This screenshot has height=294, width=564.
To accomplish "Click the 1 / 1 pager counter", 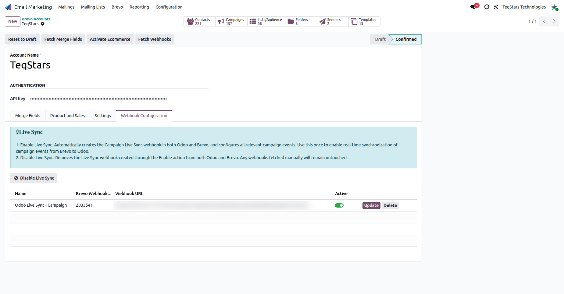I will (x=532, y=21).
